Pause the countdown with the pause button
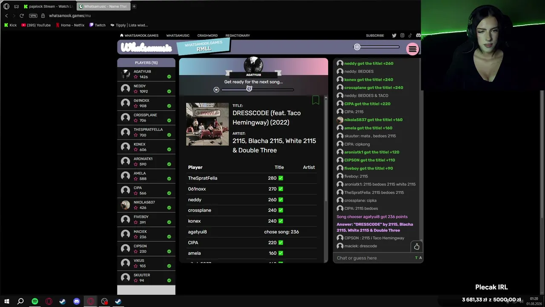The width and height of the screenshot is (545, 307). click(x=216, y=90)
